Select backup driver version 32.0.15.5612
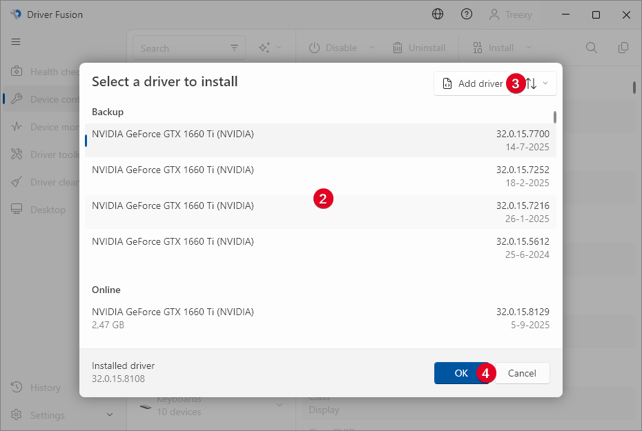642x431 pixels. [x=320, y=248]
